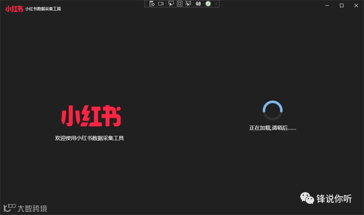
Task: Click the dotted grip handle of toolbar
Action: tap(146, 4)
